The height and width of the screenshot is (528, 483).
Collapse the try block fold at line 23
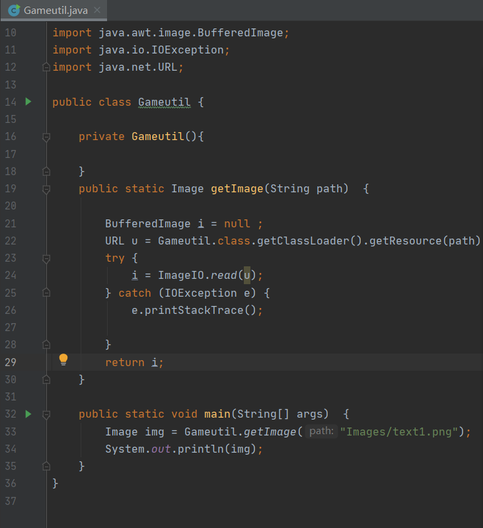click(x=46, y=258)
